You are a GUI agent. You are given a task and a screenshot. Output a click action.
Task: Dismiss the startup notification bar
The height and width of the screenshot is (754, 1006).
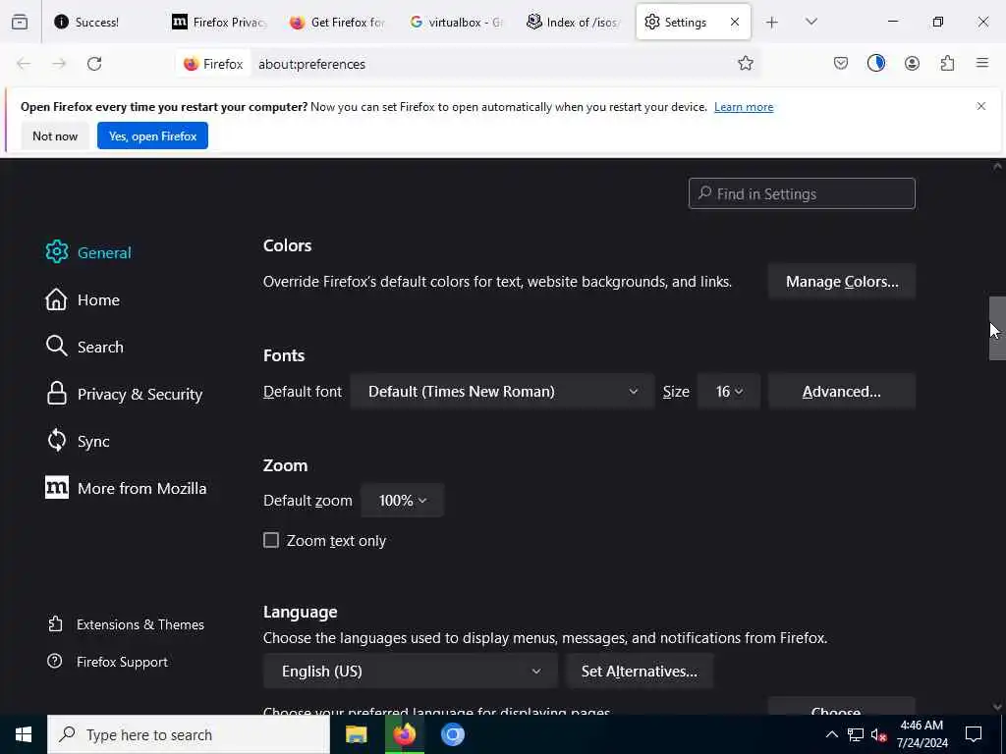click(981, 106)
